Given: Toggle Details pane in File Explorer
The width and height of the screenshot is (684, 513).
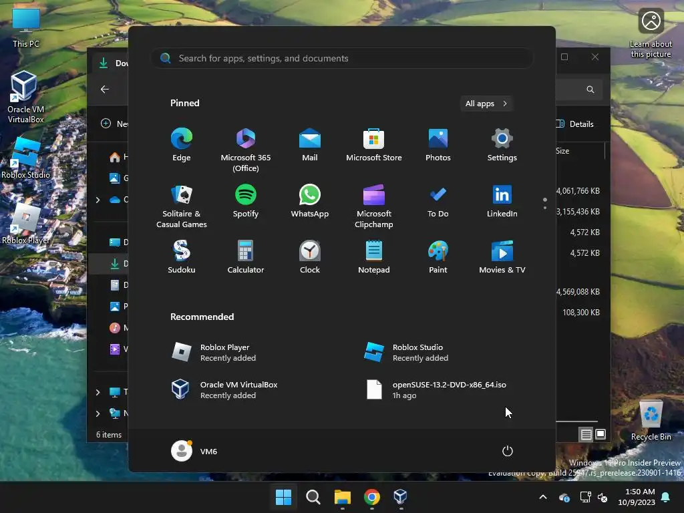Looking at the screenshot, I should (575, 124).
